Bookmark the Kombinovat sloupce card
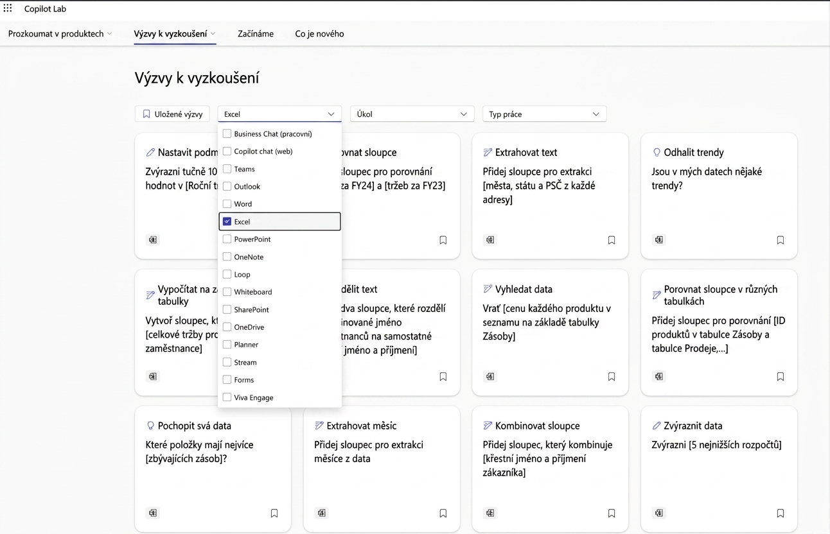The image size is (830, 534). click(x=612, y=513)
